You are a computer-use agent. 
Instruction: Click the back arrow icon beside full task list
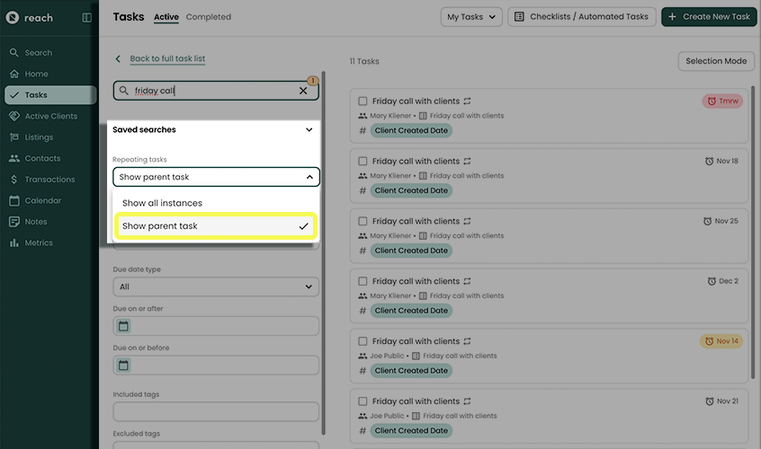pyautogui.click(x=118, y=59)
